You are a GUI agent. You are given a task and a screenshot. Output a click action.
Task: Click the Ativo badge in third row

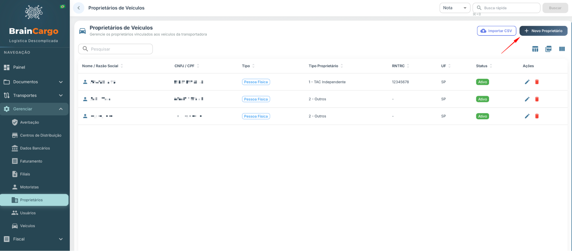[x=482, y=116]
